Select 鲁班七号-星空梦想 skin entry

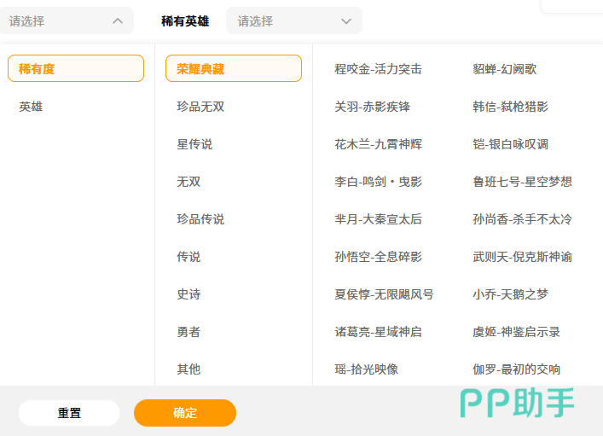click(522, 182)
